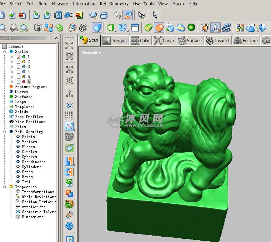Switch to the Polygon tab
271x242 pixels.
(115, 41)
